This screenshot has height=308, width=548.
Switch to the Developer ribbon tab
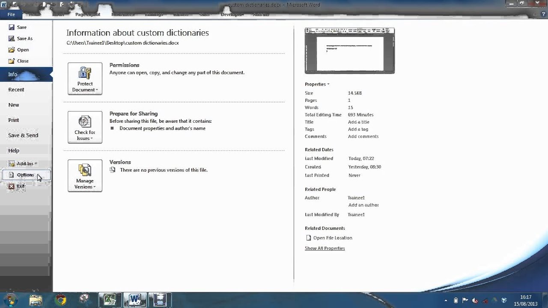pos(232,15)
